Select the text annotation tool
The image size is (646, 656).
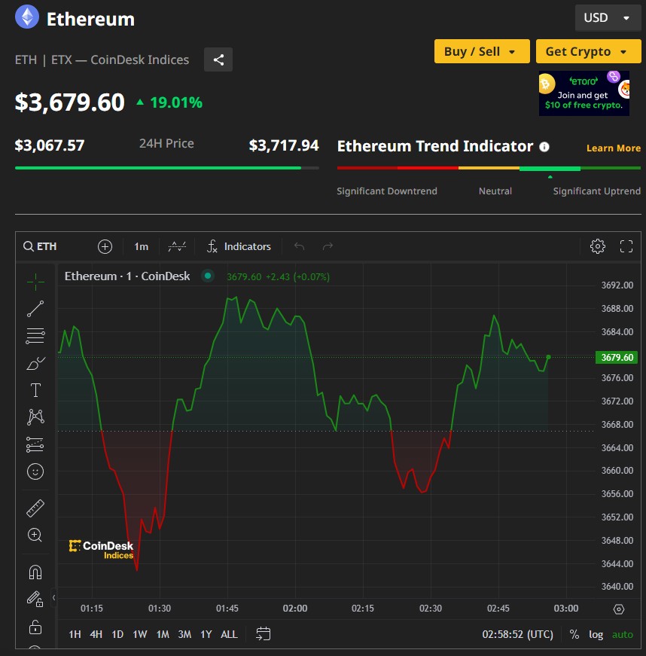(35, 390)
